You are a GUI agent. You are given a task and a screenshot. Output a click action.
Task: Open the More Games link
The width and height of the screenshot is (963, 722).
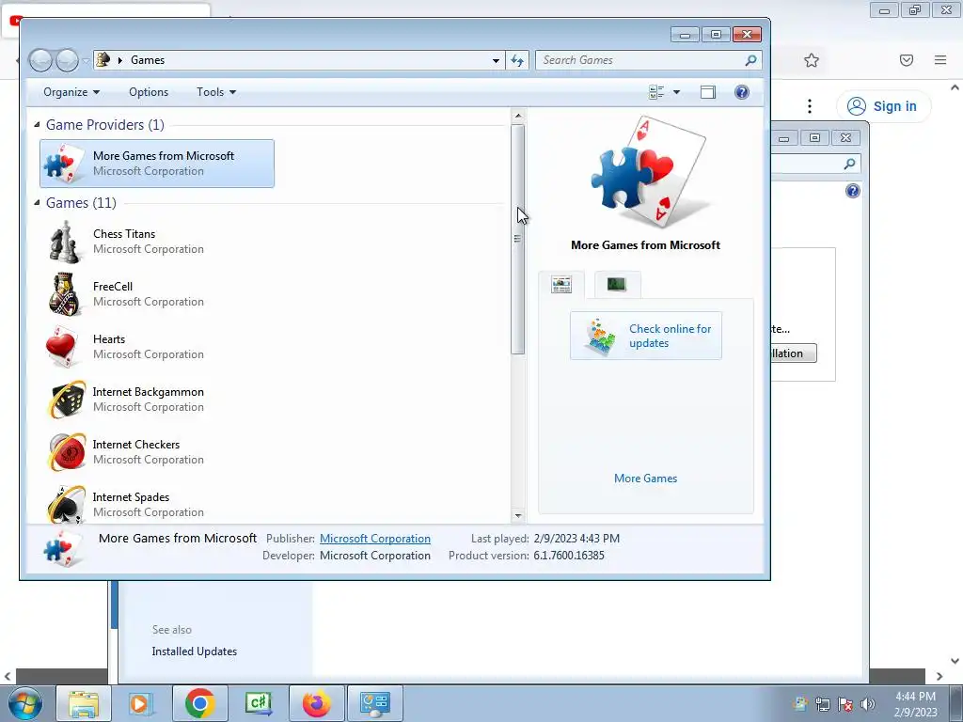(x=645, y=479)
